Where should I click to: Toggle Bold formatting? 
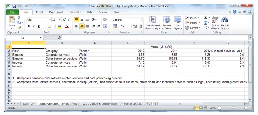(29, 26)
